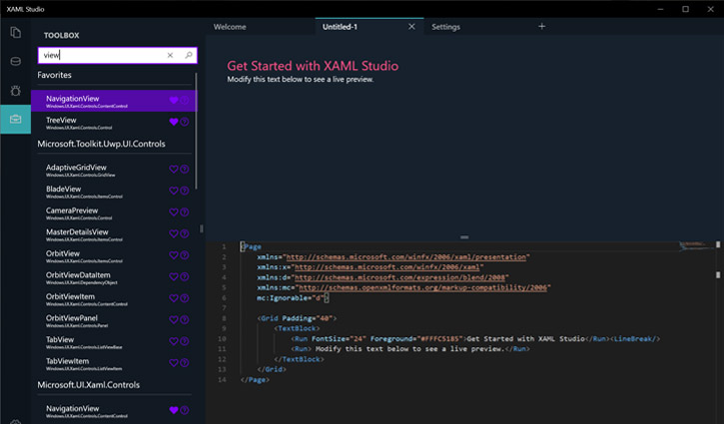
Task: Click Microsoft.UI.Xaml.Controls group header
Action: (x=88, y=385)
